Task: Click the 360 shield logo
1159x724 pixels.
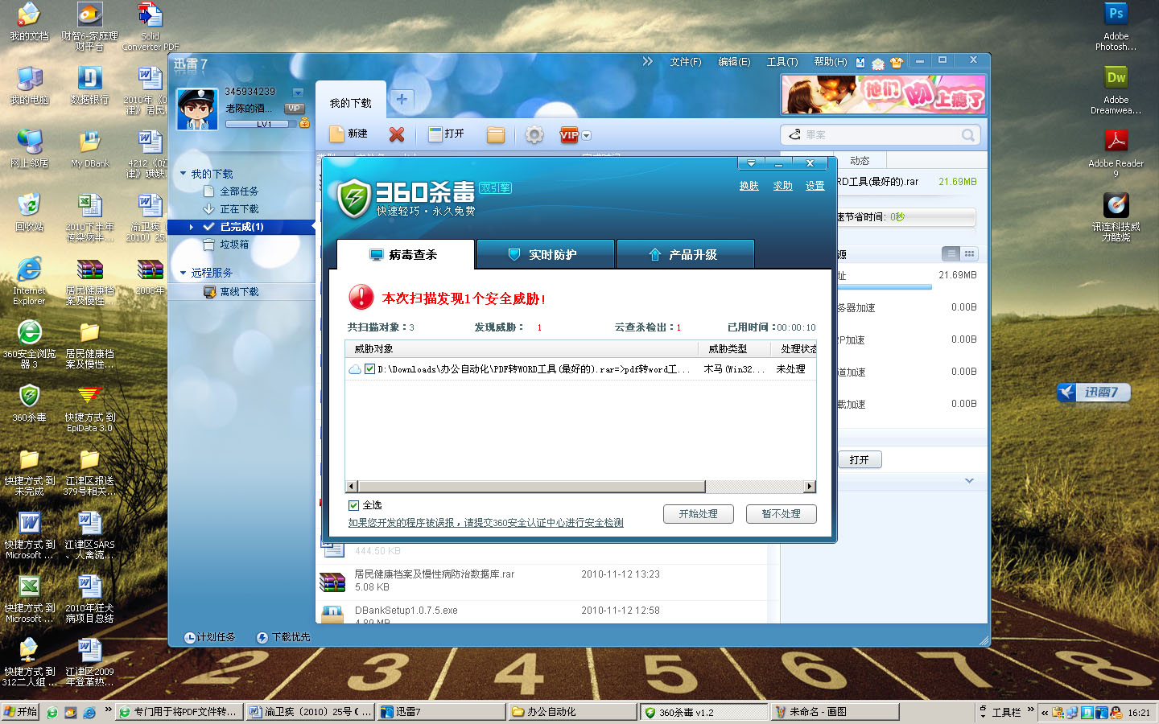Action: pyautogui.click(x=354, y=198)
